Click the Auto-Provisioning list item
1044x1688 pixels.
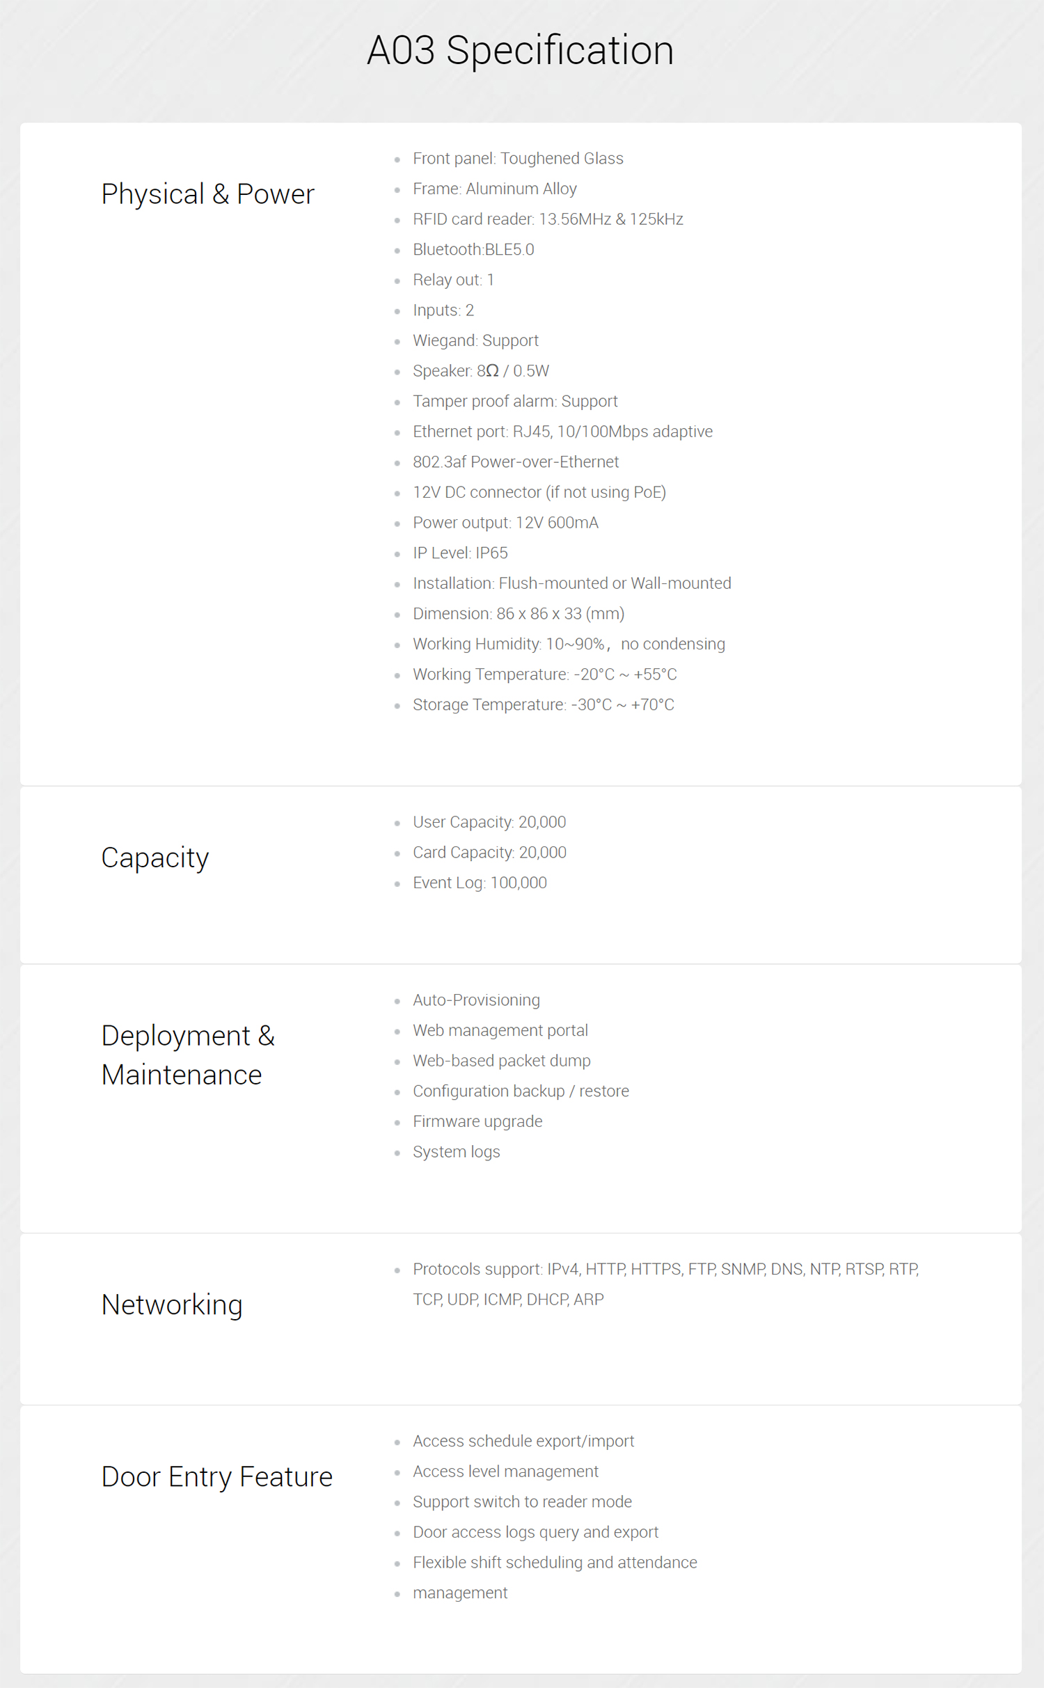click(476, 1000)
